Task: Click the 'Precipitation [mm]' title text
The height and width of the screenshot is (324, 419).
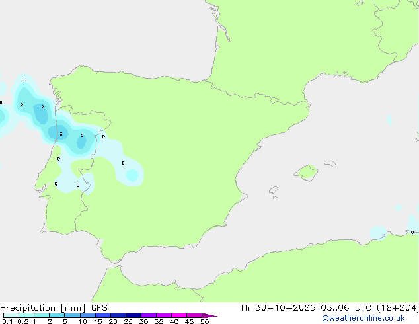Action: coord(43,308)
